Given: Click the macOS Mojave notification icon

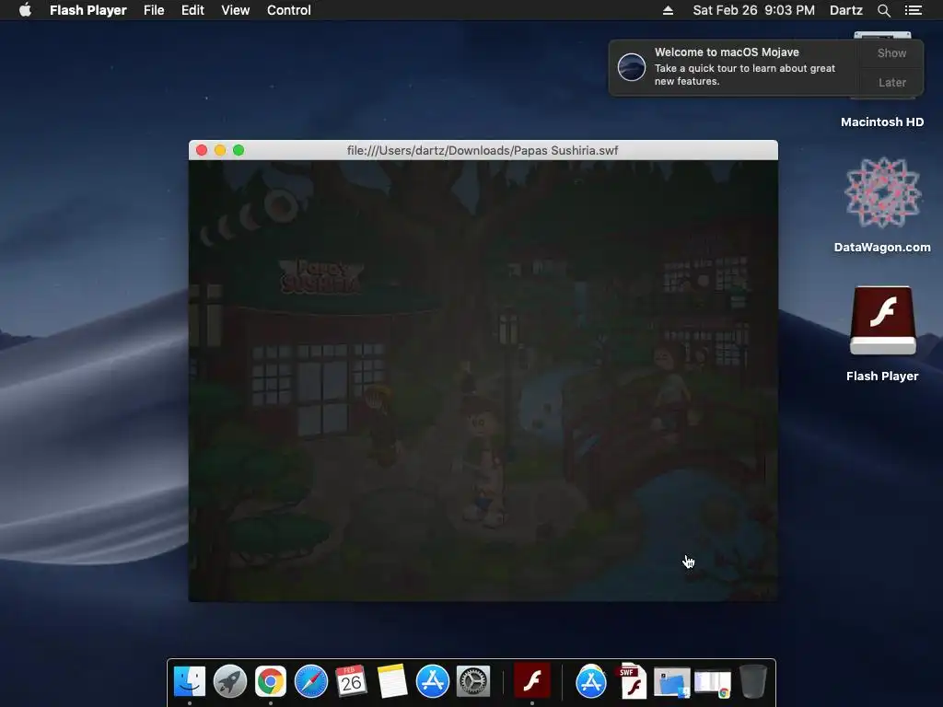Looking at the screenshot, I should [632, 66].
